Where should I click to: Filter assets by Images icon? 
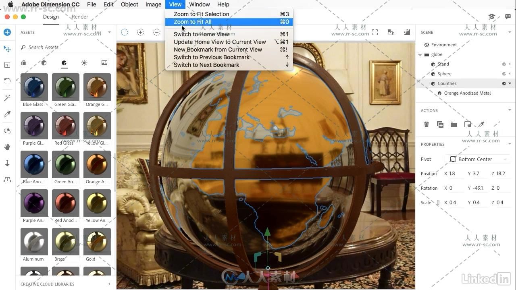(x=104, y=63)
